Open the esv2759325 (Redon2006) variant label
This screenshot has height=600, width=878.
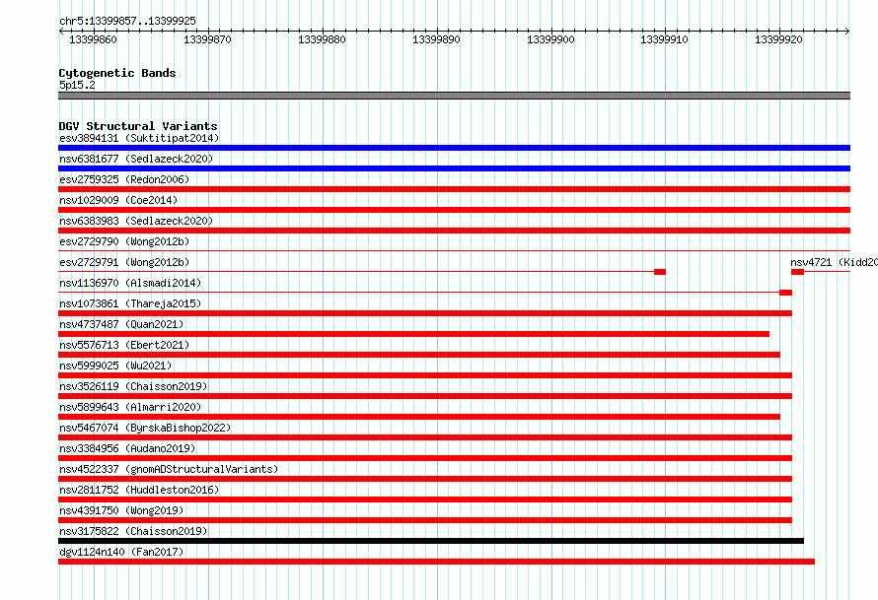124,179
